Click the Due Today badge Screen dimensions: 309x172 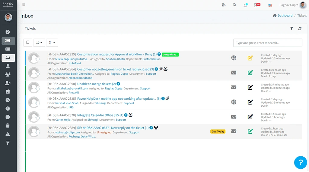pos(218,131)
